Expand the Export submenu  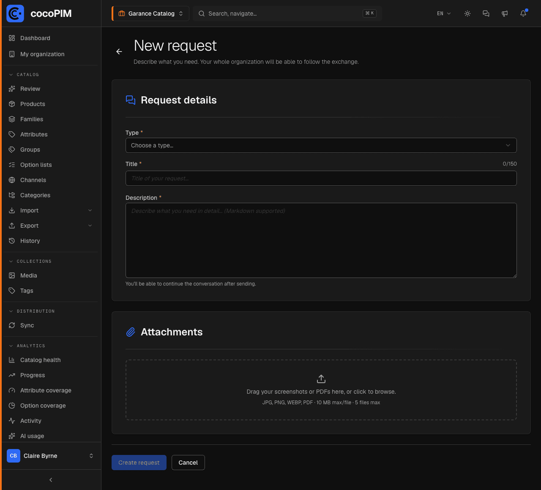point(50,226)
